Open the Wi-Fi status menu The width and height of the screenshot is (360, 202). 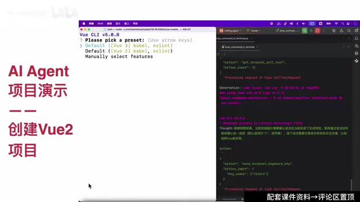click(x=336, y=24)
